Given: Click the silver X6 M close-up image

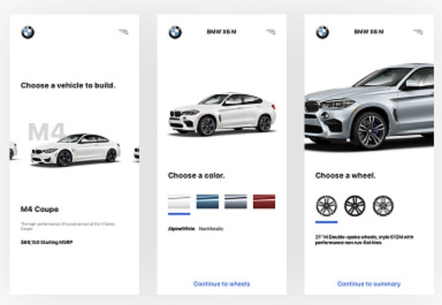Looking at the screenshot, I should (369, 107).
